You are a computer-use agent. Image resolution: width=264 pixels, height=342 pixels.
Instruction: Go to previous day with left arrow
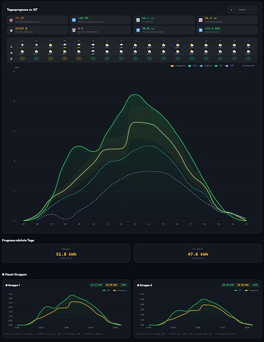click(231, 10)
